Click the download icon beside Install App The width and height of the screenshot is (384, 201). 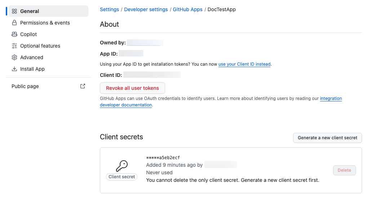pyautogui.click(x=14, y=69)
